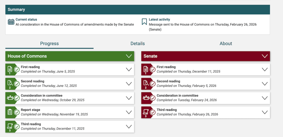283x137 pixels.
Task: Click the Senate committee table icon
Action: [x=146, y=98]
